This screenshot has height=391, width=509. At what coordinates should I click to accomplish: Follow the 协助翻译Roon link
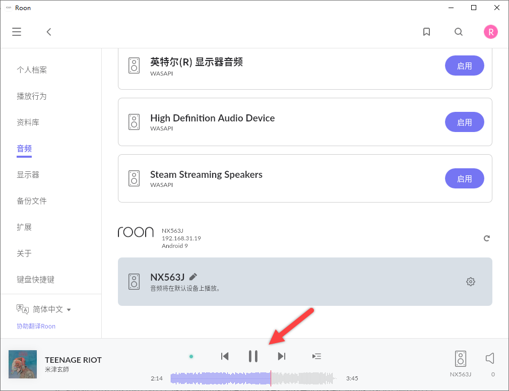[x=36, y=326]
